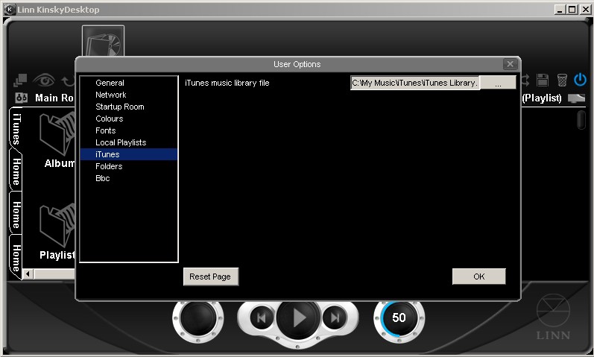Open the Main Room selector label
Screen dimensions: 594x357
pyautogui.click(x=54, y=98)
